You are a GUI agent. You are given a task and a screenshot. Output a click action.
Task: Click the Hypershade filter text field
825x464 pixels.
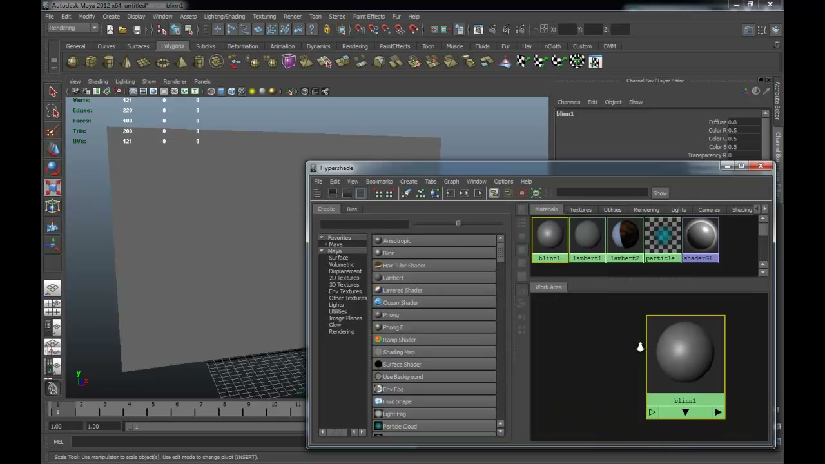pos(602,193)
